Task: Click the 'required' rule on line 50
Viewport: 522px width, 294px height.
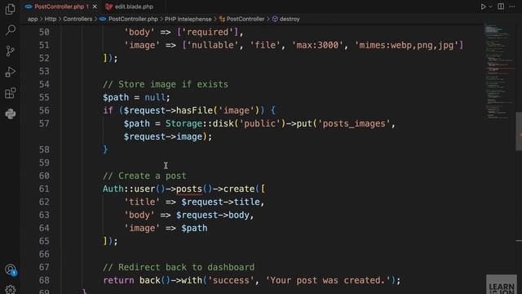Action: (207, 32)
